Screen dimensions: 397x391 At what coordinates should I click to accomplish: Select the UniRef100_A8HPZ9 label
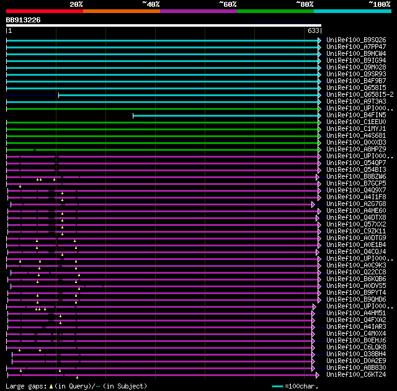coord(356,150)
